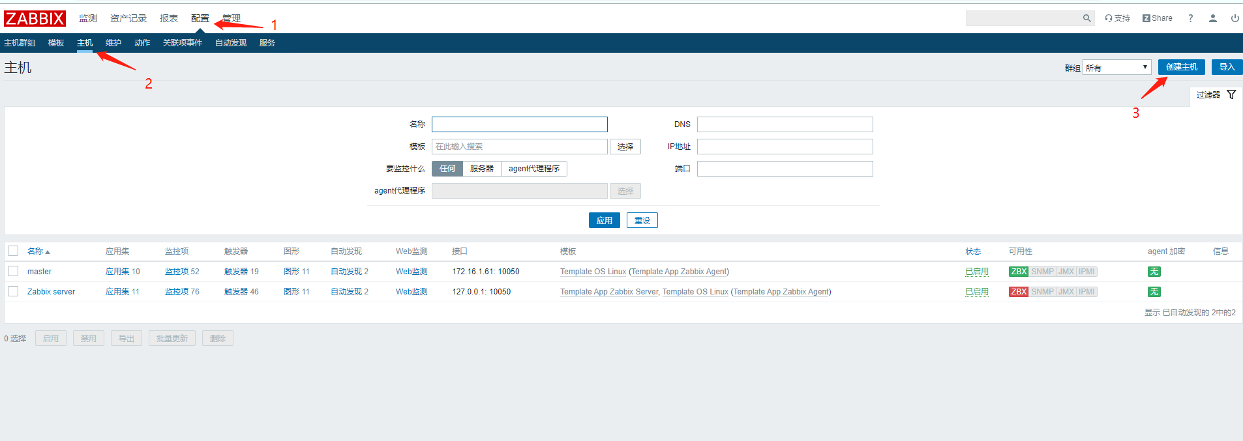1243x441 pixels.
Task: Focus the top global search box
Action: tap(1023, 18)
